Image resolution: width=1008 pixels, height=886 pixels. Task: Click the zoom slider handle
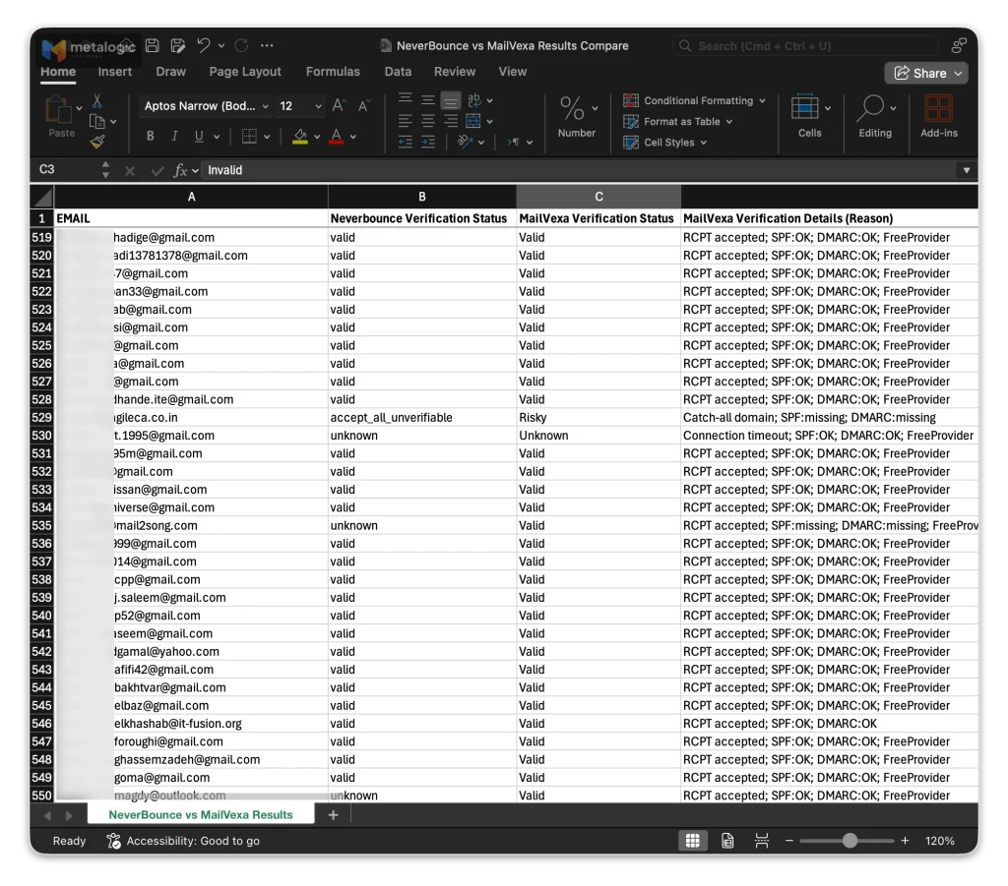[850, 841]
